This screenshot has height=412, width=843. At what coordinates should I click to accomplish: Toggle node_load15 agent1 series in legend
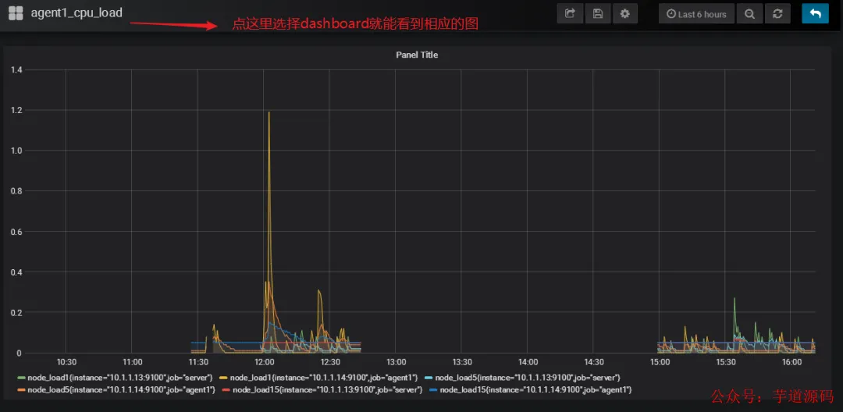pos(535,389)
